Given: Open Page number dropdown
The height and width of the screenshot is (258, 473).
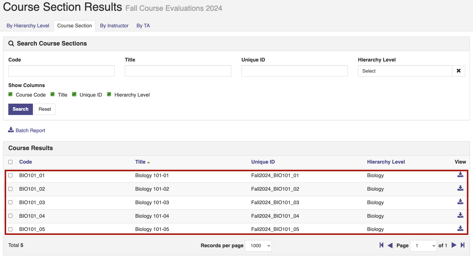Looking at the screenshot, I should click(423, 245).
